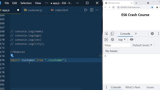The width and height of the screenshot is (160, 90).
Task: Select the Issues drawer tab
Action: (x=150, y=87)
